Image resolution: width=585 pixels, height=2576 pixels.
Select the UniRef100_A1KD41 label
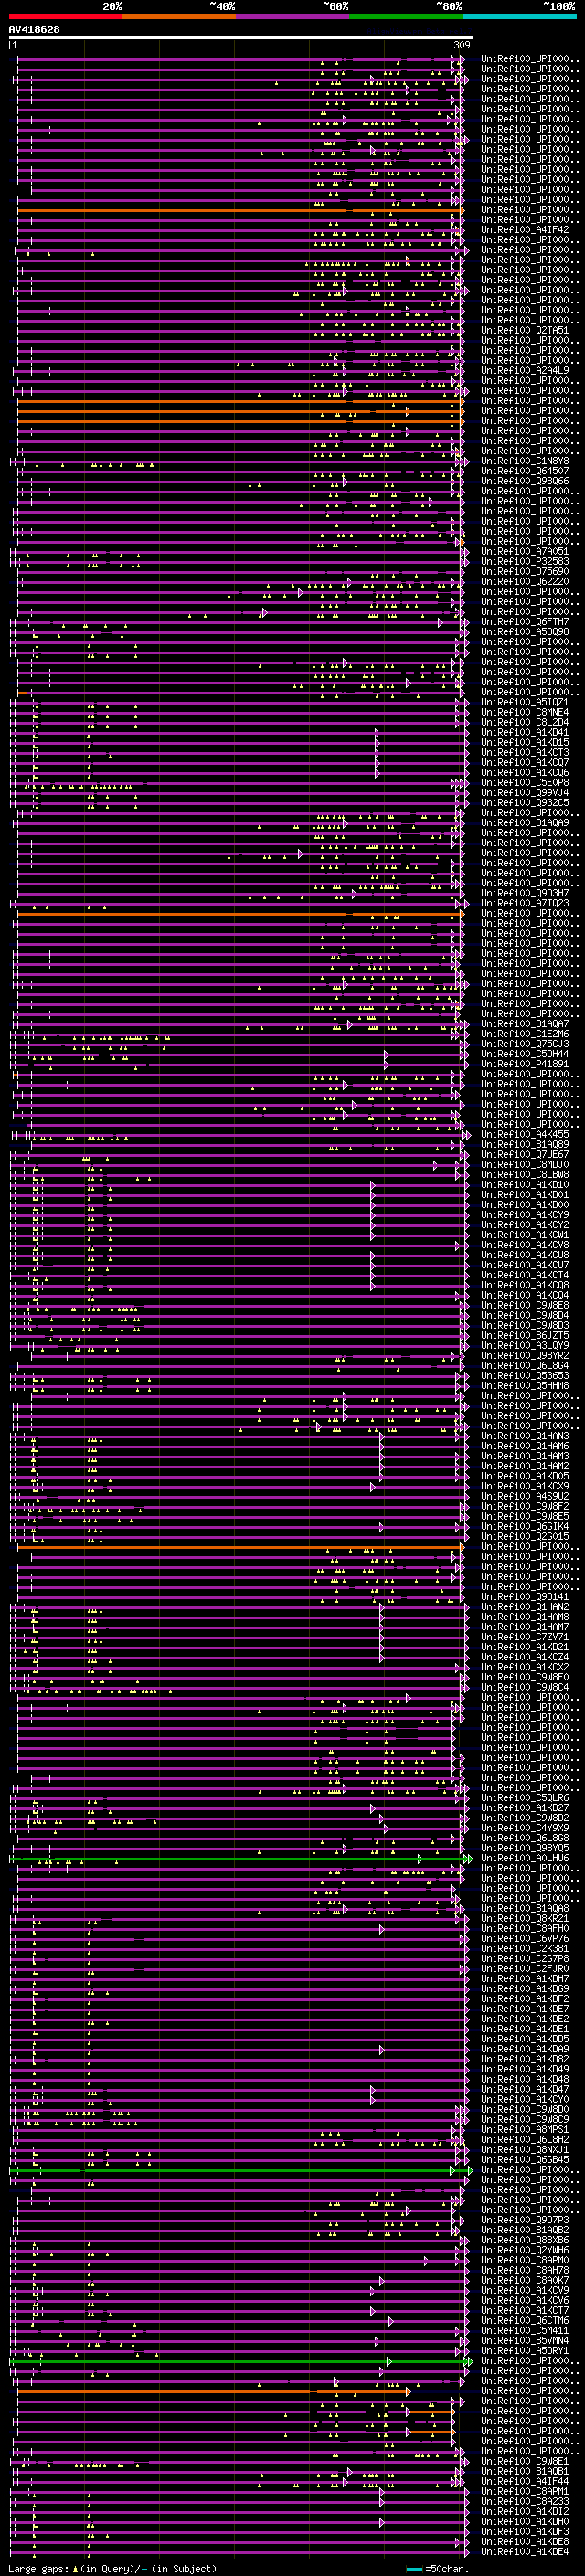tap(525, 732)
